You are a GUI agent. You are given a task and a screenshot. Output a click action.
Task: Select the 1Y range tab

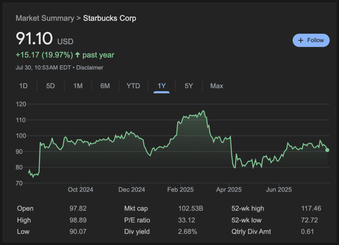[x=161, y=86]
